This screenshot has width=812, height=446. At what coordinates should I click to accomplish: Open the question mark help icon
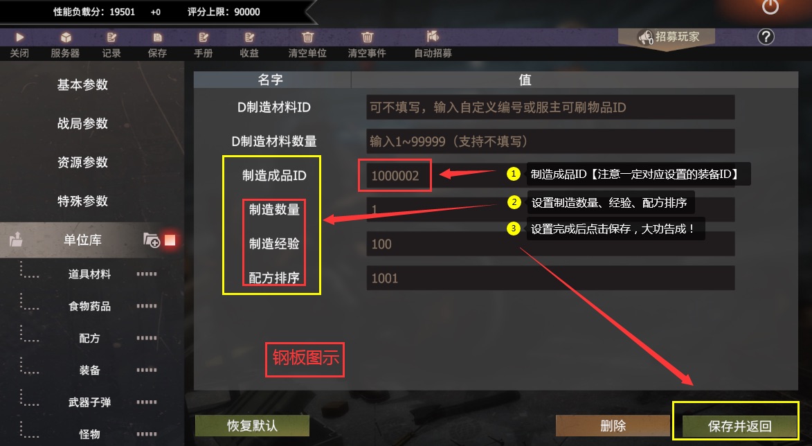point(766,37)
